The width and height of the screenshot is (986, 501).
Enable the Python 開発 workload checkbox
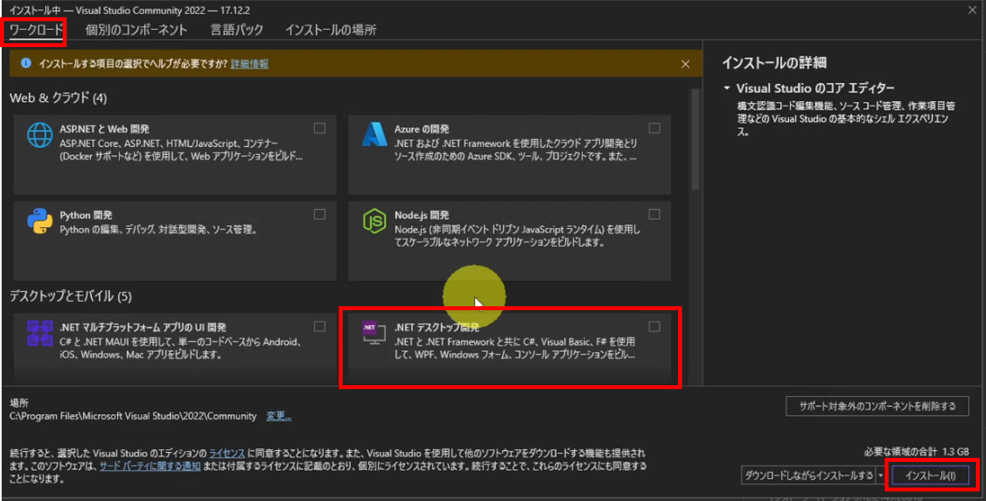(319, 214)
